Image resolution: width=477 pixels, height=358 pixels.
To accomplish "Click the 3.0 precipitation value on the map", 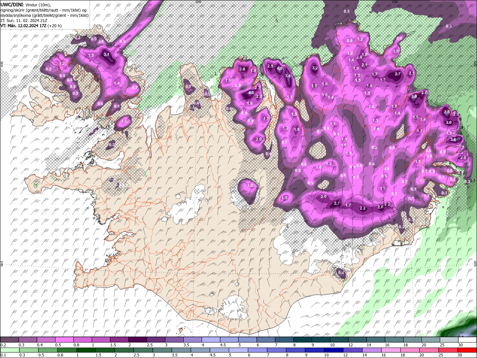I will (449, 122).
